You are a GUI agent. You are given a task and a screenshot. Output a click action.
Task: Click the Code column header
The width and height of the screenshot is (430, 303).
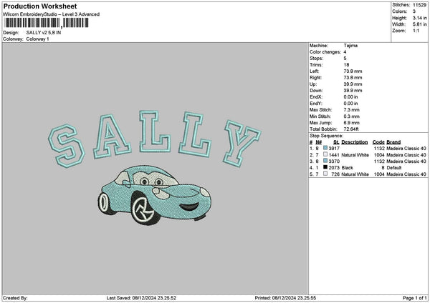pos(378,142)
